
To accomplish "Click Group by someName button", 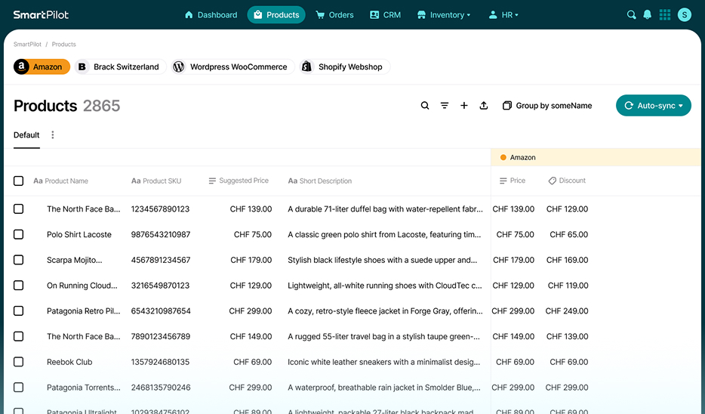I will 547,105.
